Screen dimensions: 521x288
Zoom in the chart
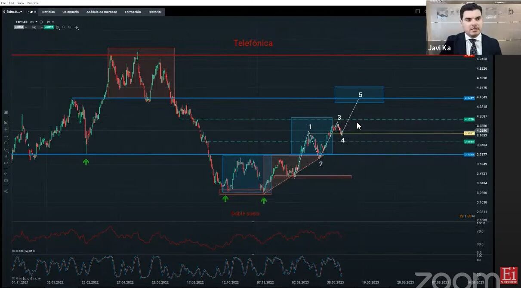(x=70, y=27)
